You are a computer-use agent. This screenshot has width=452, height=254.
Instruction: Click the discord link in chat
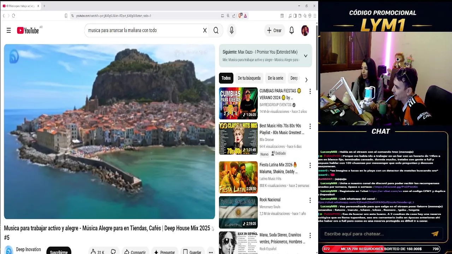[396, 187]
